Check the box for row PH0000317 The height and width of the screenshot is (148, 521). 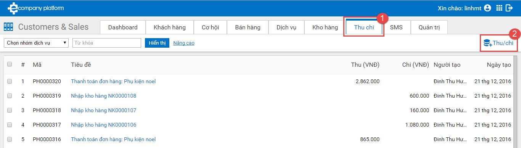pos(10,125)
